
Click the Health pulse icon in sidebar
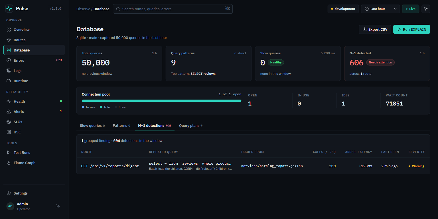point(9,101)
